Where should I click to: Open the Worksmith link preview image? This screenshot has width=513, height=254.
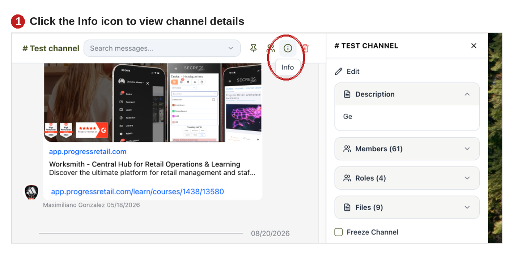click(153, 103)
